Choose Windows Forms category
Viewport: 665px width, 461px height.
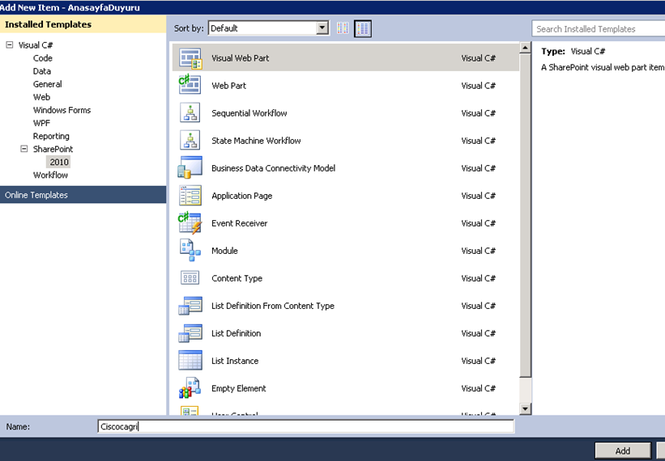pos(62,110)
